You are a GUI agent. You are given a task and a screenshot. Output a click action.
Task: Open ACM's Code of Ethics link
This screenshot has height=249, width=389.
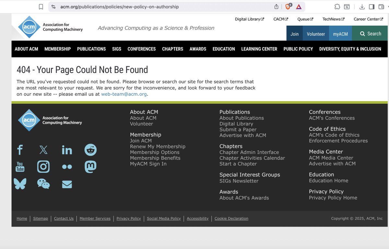point(334,135)
